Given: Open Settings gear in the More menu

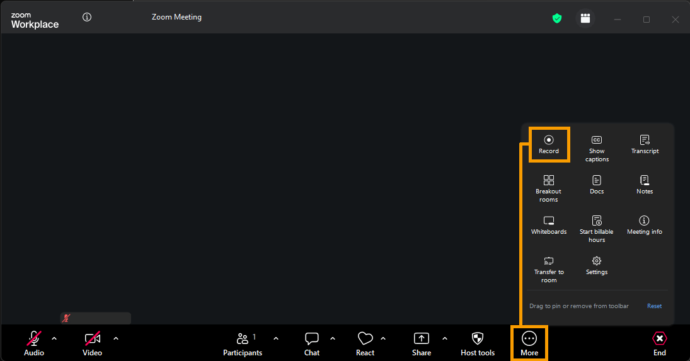Looking at the screenshot, I should pyautogui.click(x=596, y=265).
